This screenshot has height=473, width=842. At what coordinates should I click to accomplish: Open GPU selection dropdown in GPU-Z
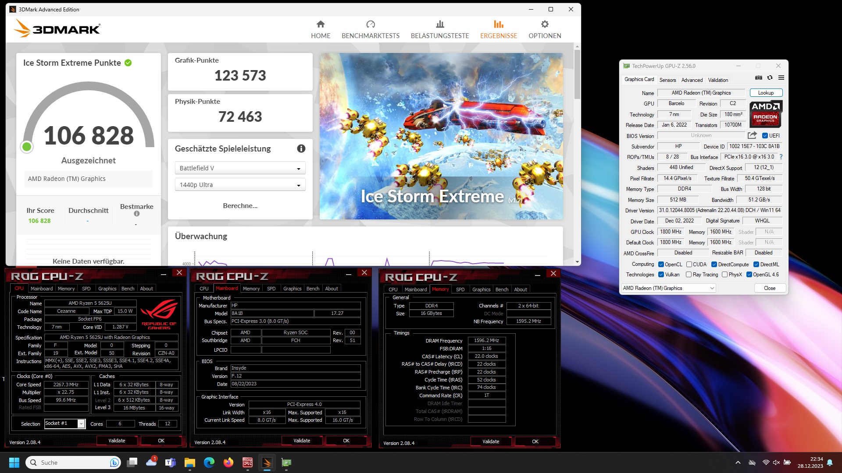click(x=669, y=288)
